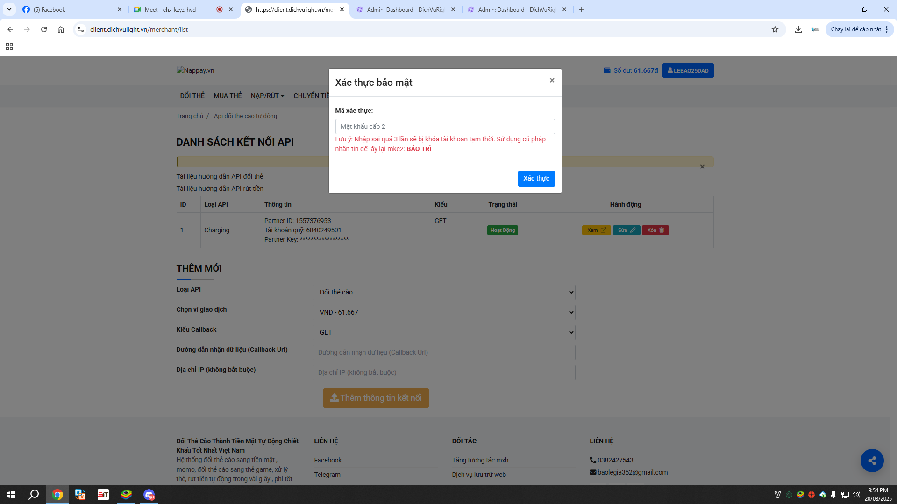Reload the page with refresh icon
Screen dimensions: 897x504
pos(44,29)
